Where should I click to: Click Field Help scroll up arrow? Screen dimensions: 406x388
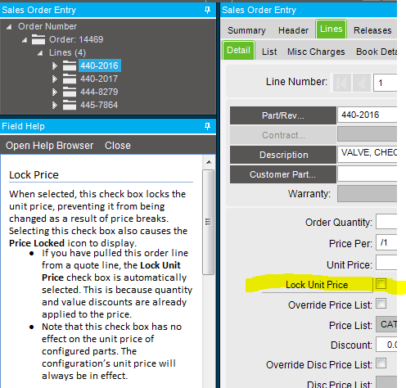pyautogui.click(x=209, y=162)
